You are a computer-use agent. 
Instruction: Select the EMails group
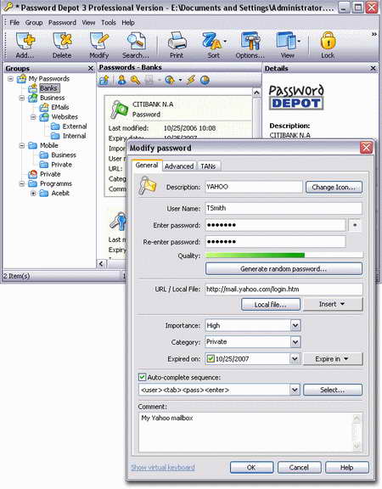pos(60,107)
